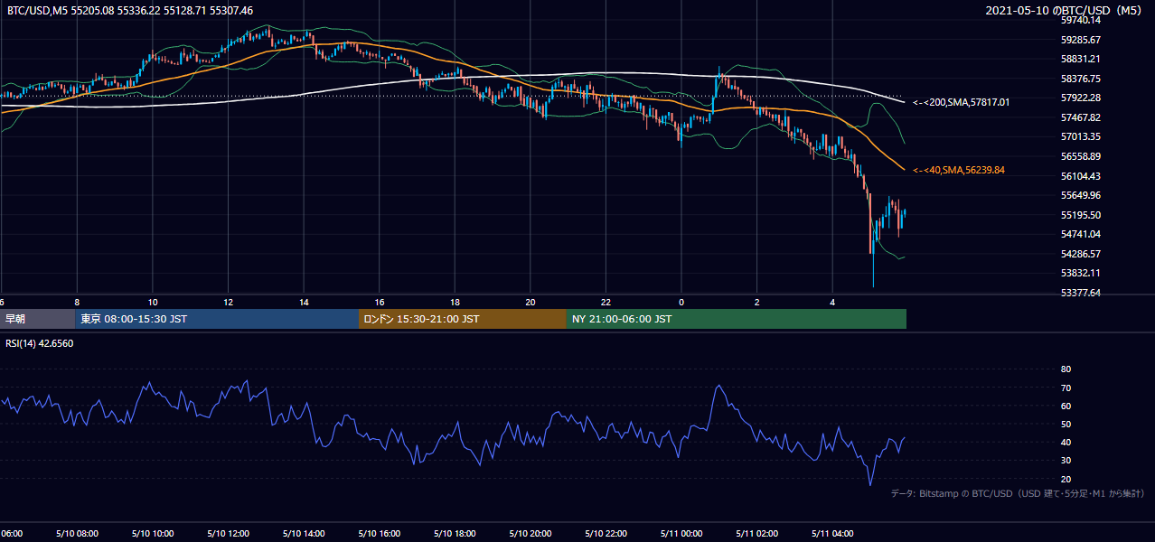Click the 5/11 02:00 time axis label
Screen dimensions: 1155x542
click(756, 534)
